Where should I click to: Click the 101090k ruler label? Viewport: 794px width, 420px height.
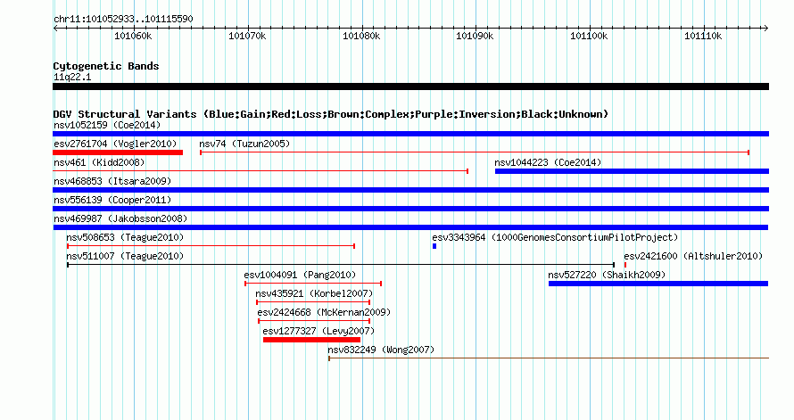475,36
